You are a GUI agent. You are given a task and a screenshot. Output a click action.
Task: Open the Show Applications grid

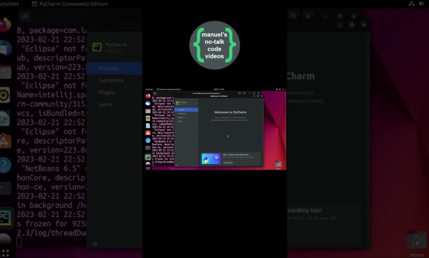click(148, 168)
